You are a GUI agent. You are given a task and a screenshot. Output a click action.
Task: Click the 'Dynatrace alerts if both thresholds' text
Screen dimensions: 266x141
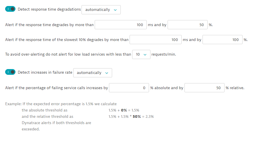click(x=56, y=123)
